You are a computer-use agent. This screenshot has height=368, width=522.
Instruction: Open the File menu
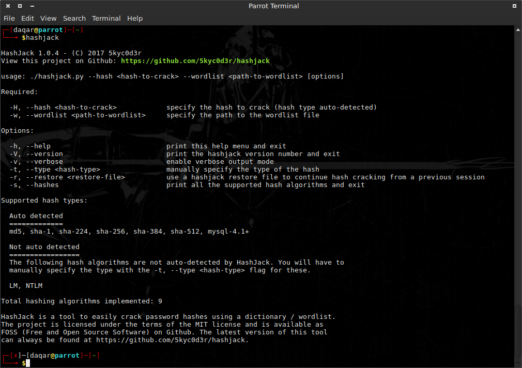[x=9, y=18]
